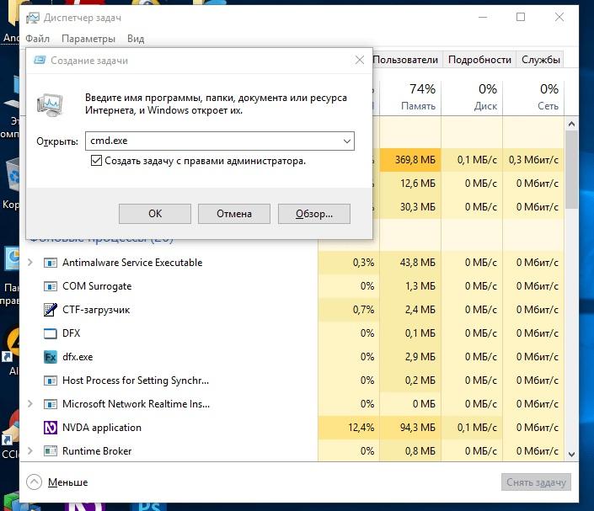The height and width of the screenshot is (511, 594).
Task: Click the Run dialog monitor graphic icon
Action: point(50,104)
